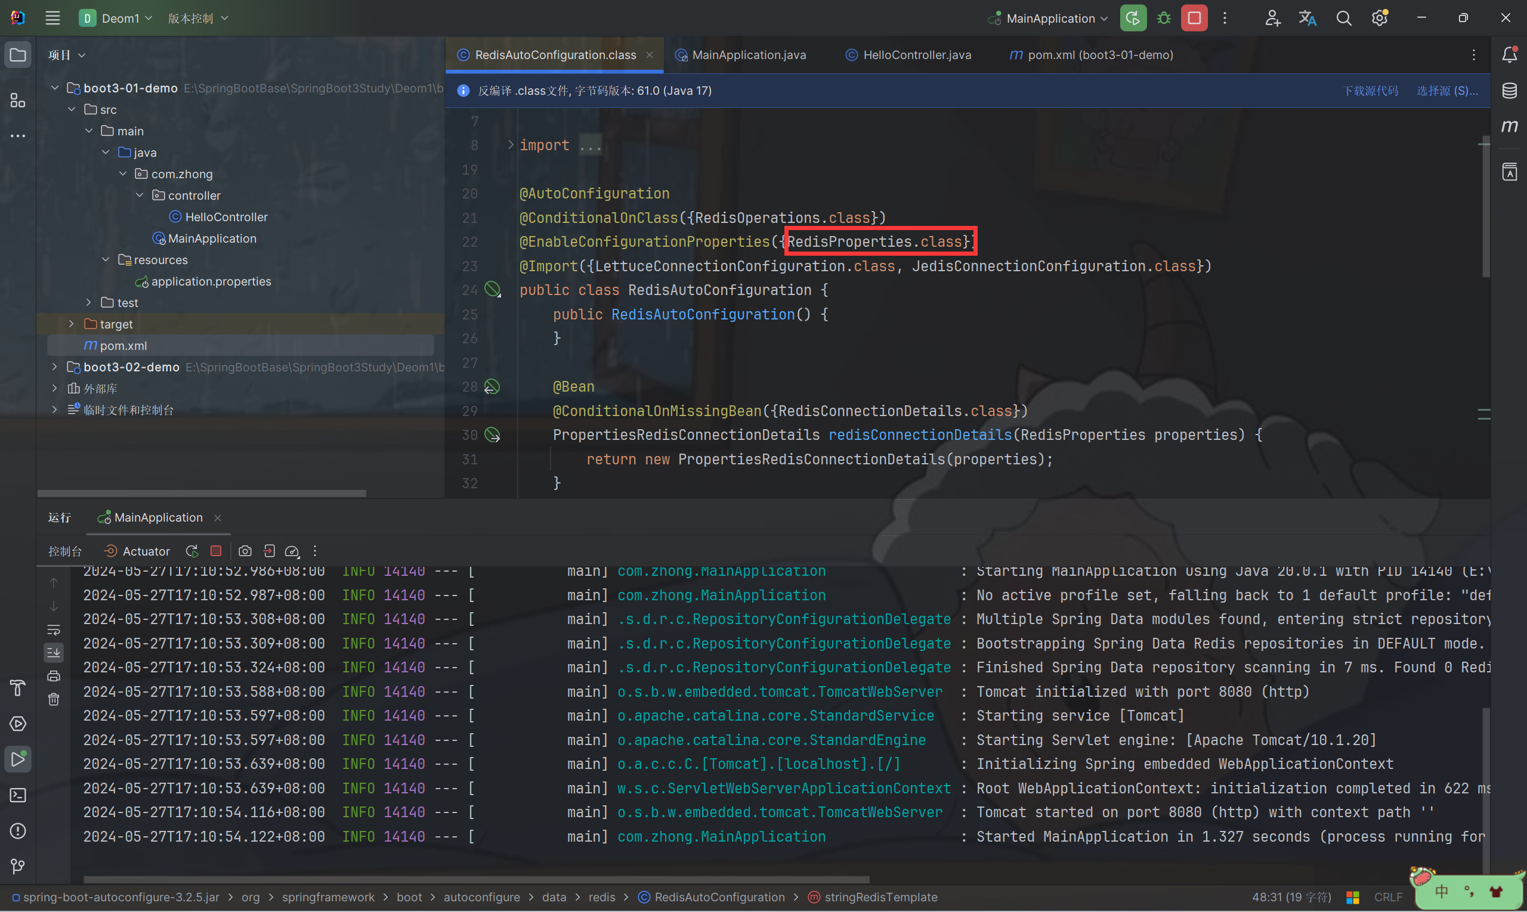Viewport: 1527px width, 912px height.
Task: Open Deom1 project dropdown
Action: point(116,18)
